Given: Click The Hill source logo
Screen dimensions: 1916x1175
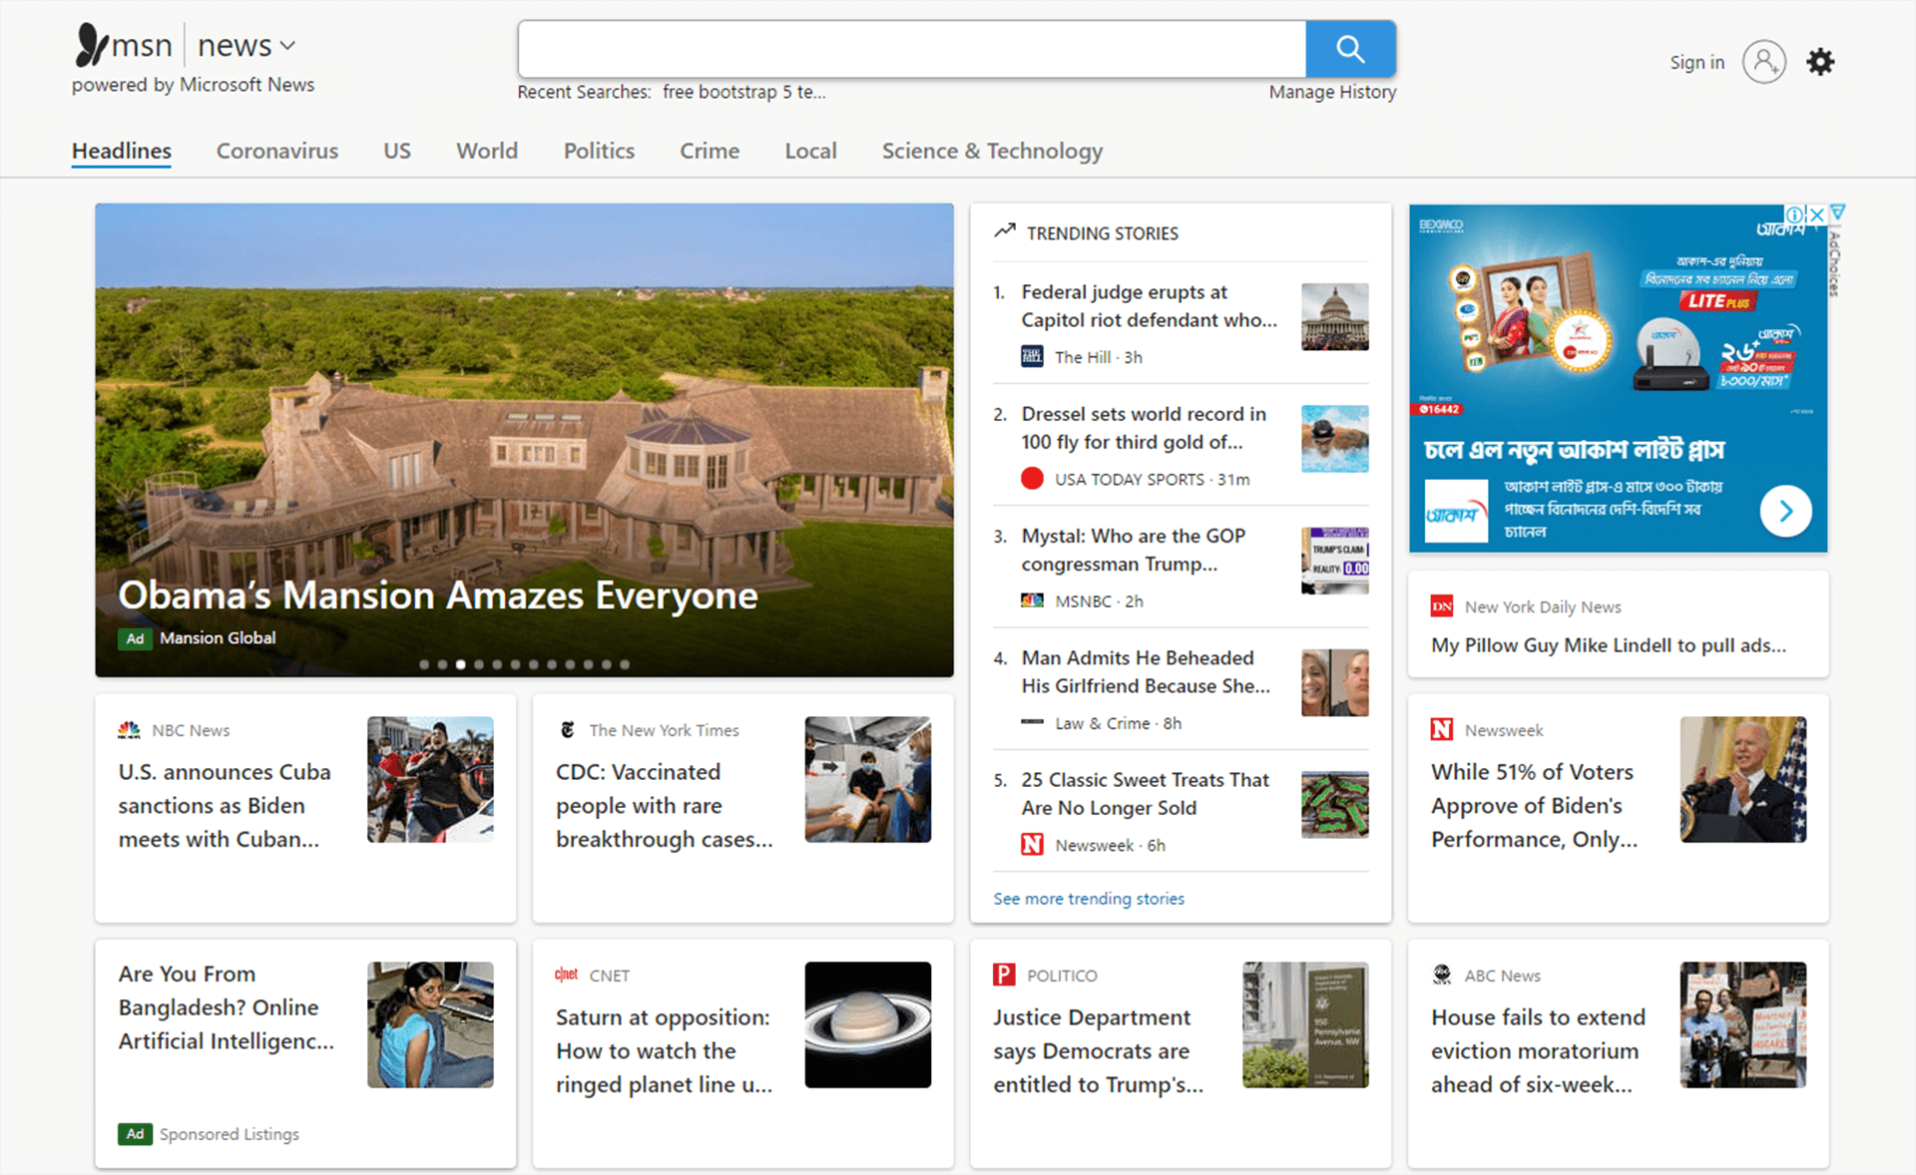Looking at the screenshot, I should (x=1032, y=357).
